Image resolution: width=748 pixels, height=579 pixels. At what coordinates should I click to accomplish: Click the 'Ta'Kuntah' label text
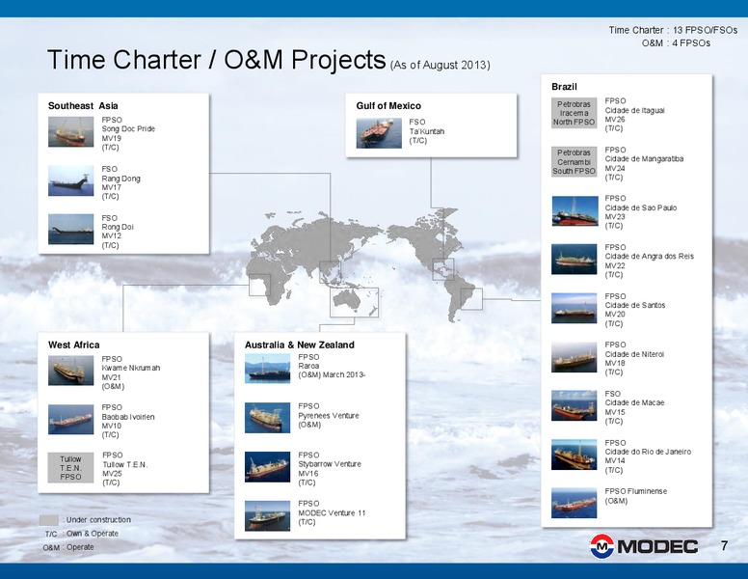[426, 131]
